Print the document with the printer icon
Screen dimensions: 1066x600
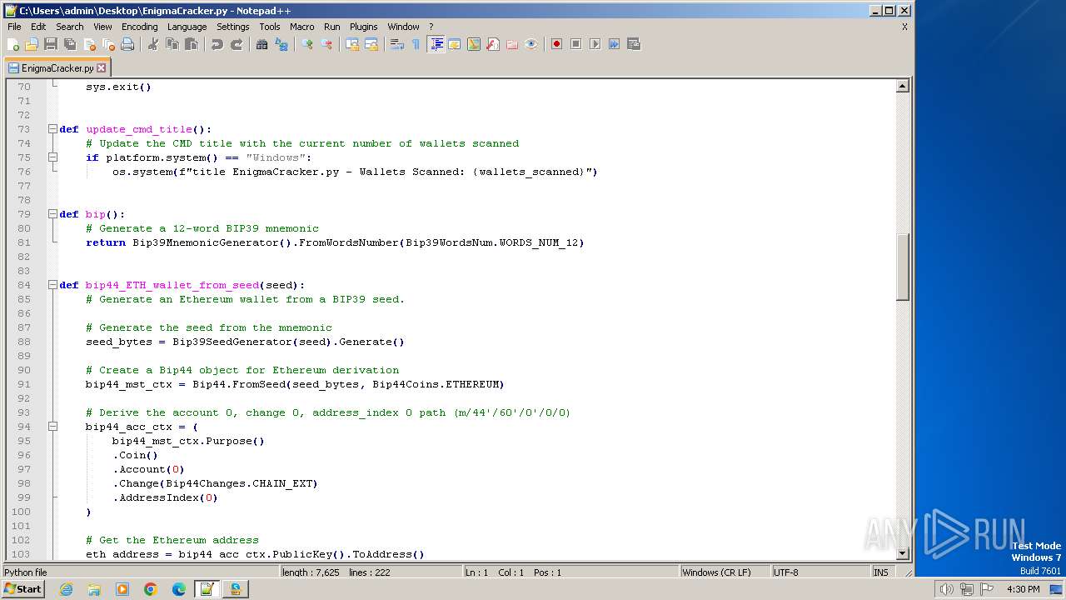point(127,44)
